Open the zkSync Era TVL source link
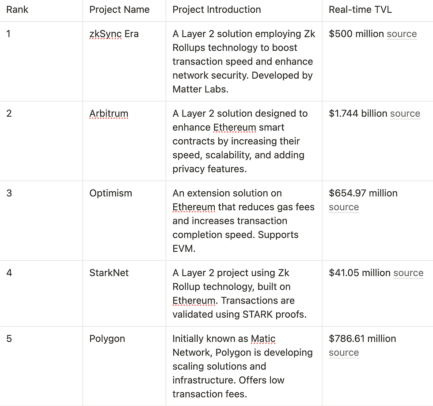 pos(402,34)
